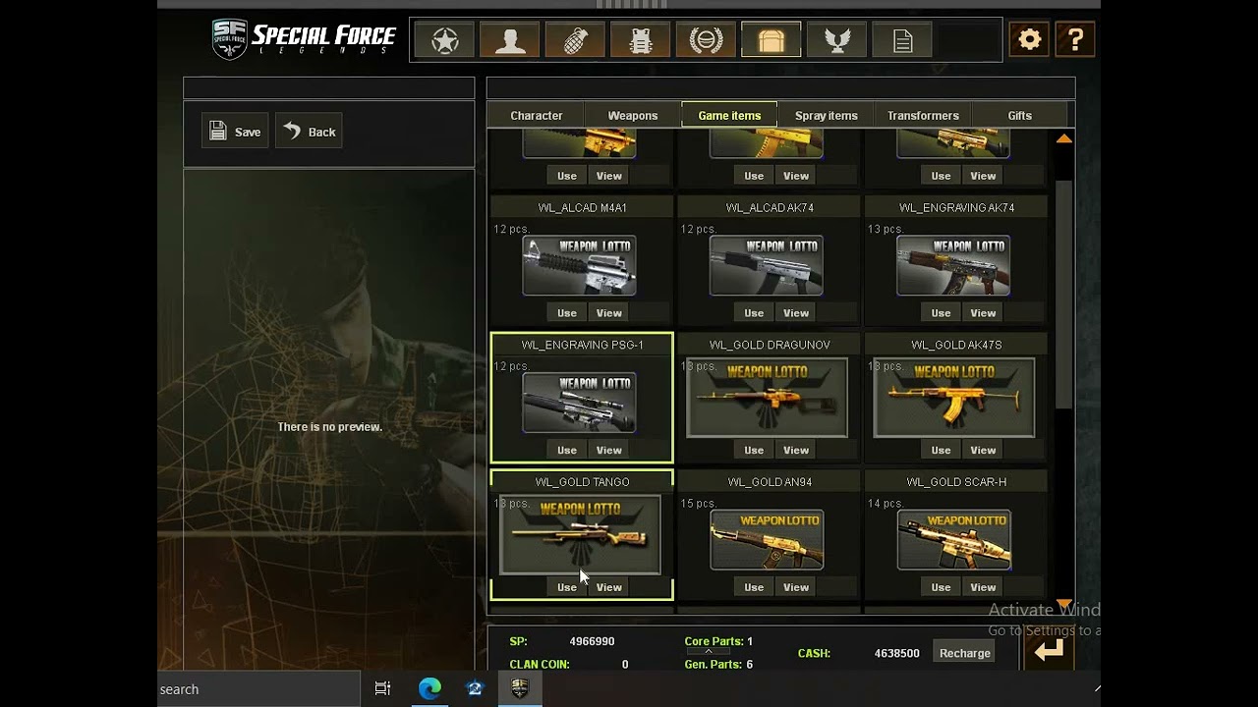Click the CASH value '4638500'

pos(897,653)
